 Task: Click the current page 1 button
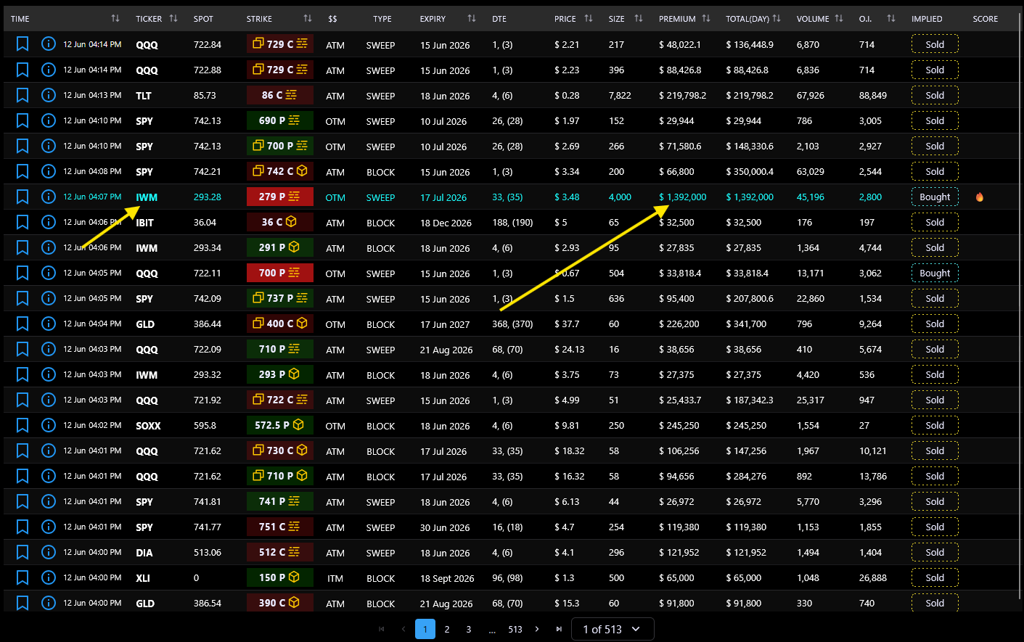425,629
